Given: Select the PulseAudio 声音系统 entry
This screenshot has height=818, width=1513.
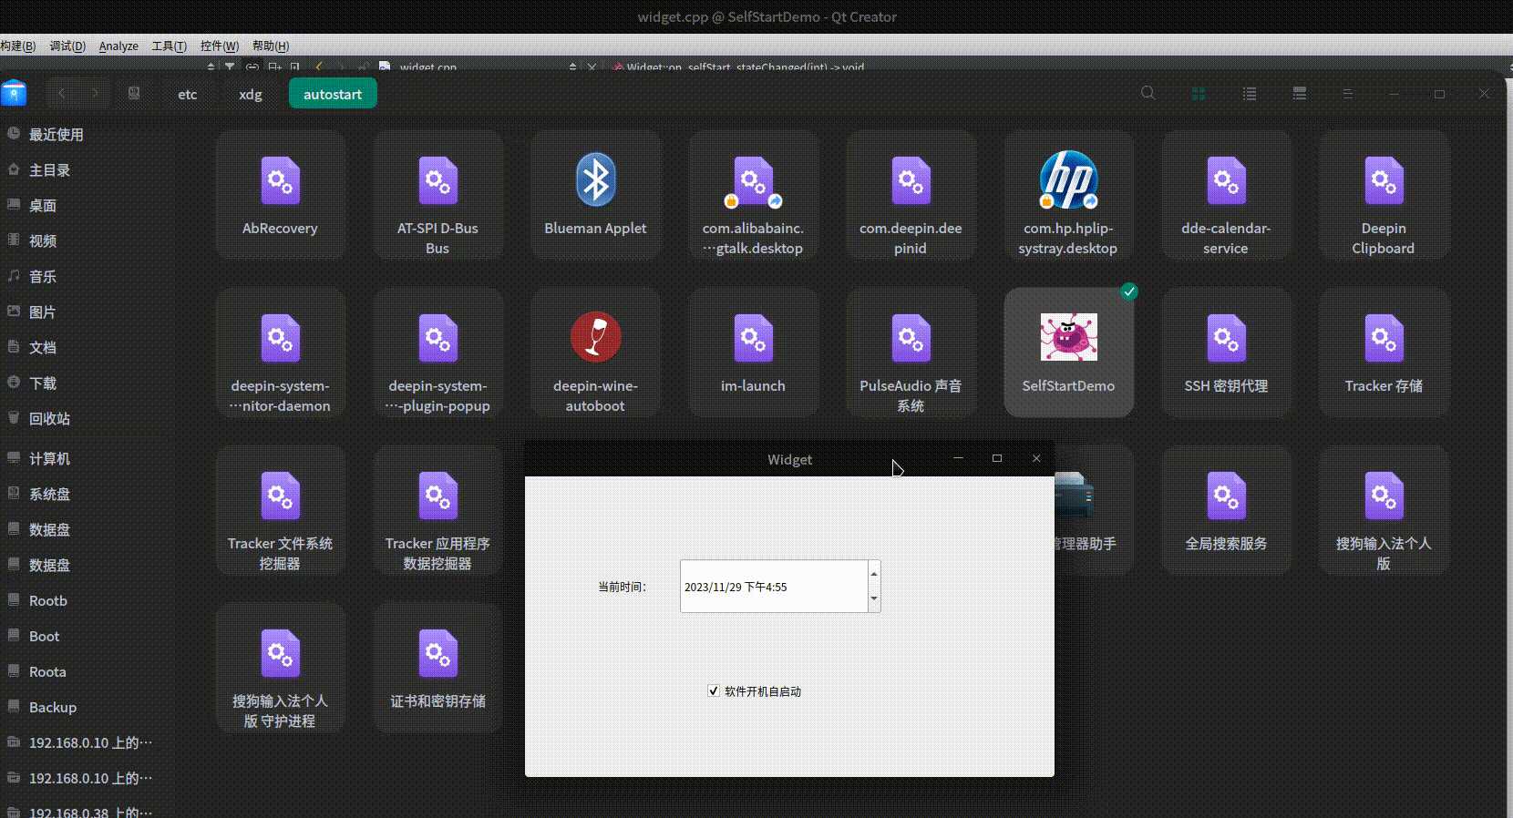Looking at the screenshot, I should pyautogui.click(x=911, y=353).
